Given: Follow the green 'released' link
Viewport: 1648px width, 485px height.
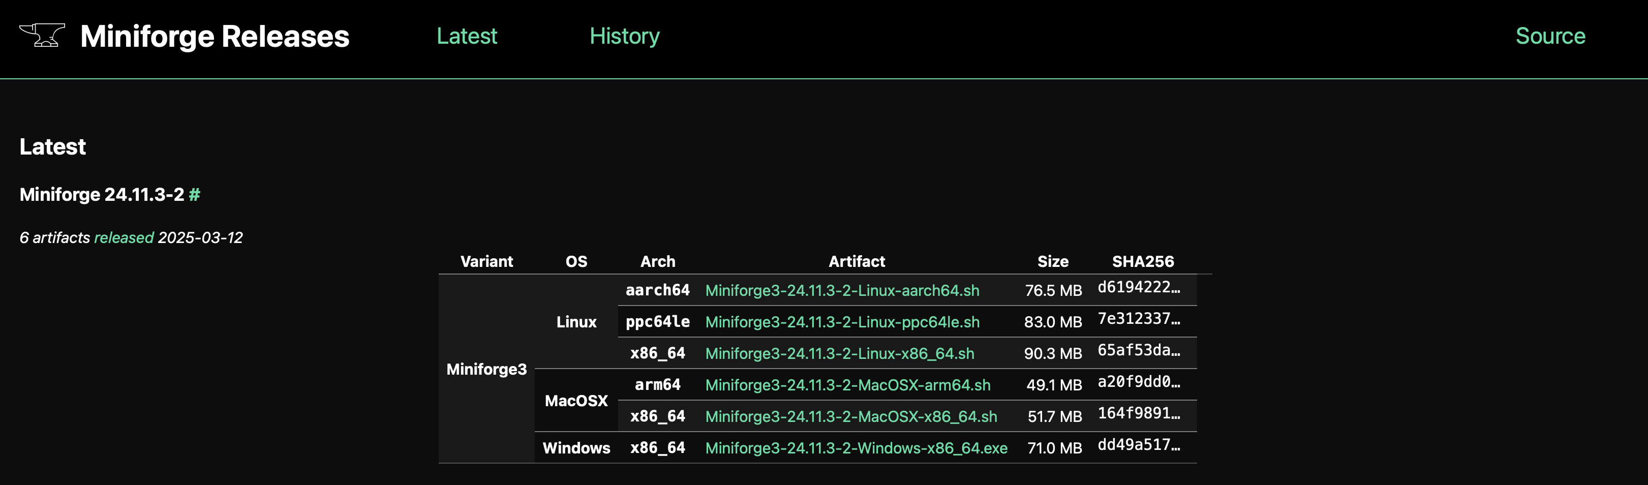Looking at the screenshot, I should [124, 238].
